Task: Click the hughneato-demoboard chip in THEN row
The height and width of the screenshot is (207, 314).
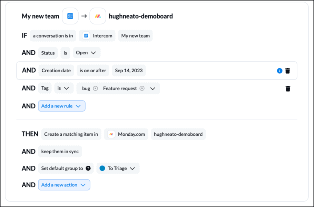Action: coord(178,134)
